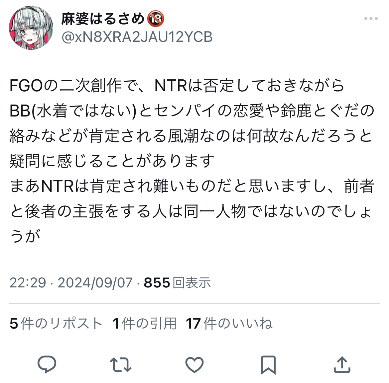Open the @xN8XRA2JAU12YCB handle link
The width and height of the screenshot is (389, 383).
[137, 37]
